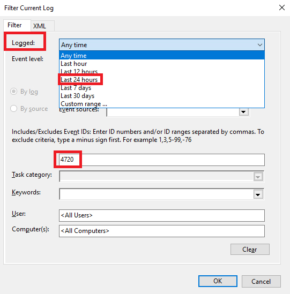Open the Keywords dropdown arrow
Screen dimensions: 290x294
coord(258,194)
